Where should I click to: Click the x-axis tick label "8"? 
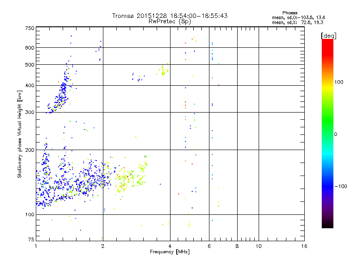pyautogui.click(x=237, y=246)
